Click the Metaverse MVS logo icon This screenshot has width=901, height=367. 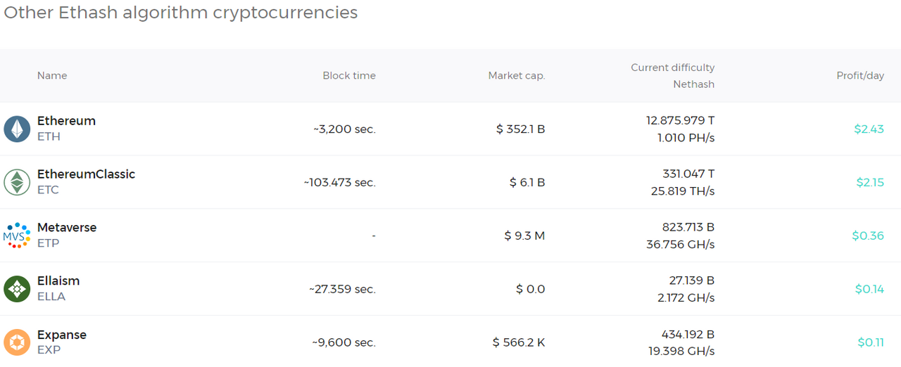[17, 236]
